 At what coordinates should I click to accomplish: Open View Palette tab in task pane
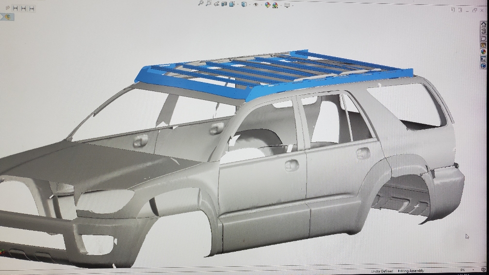(x=483, y=45)
